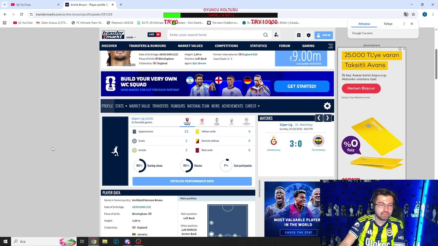
Task: Click CHECK THE STAT on ad
Action: coord(298,232)
